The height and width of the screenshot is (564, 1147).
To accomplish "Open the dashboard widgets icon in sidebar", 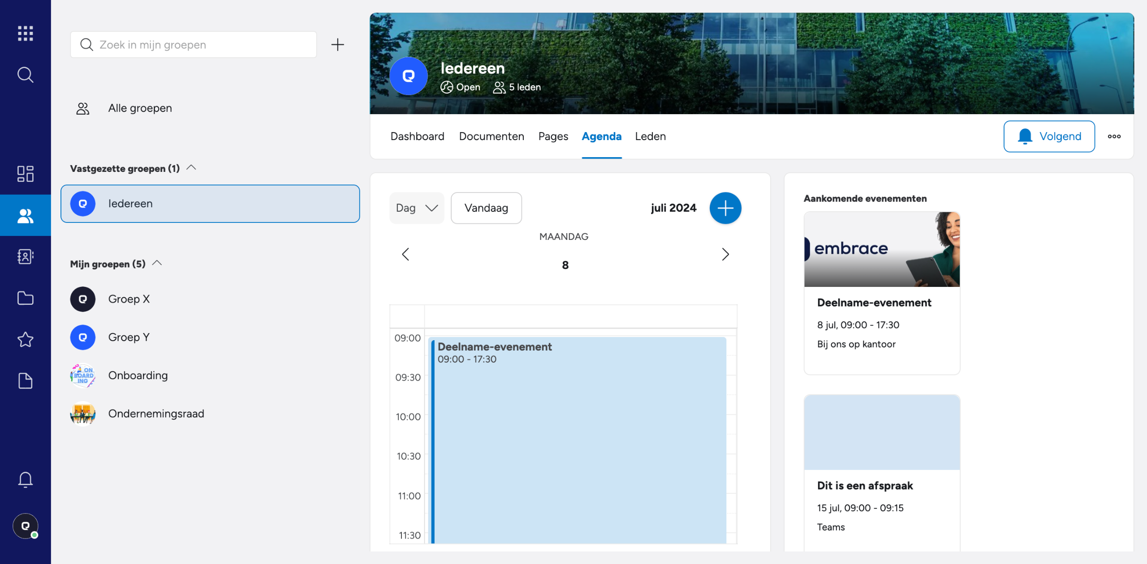I will tap(26, 174).
